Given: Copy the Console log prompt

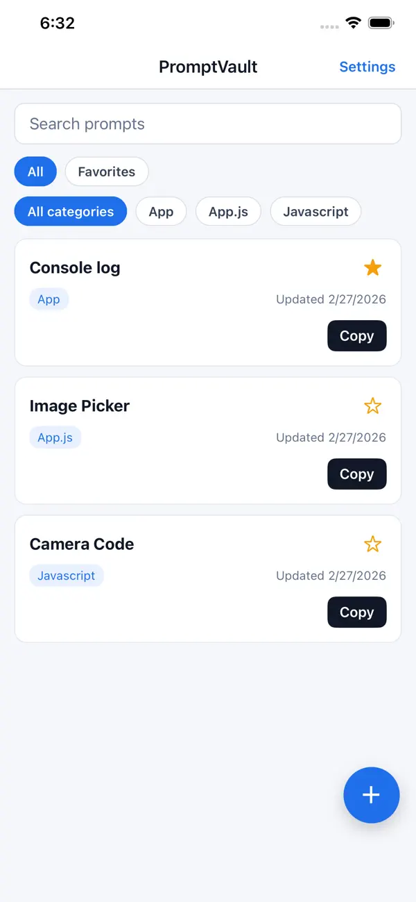Looking at the screenshot, I should tap(356, 335).
